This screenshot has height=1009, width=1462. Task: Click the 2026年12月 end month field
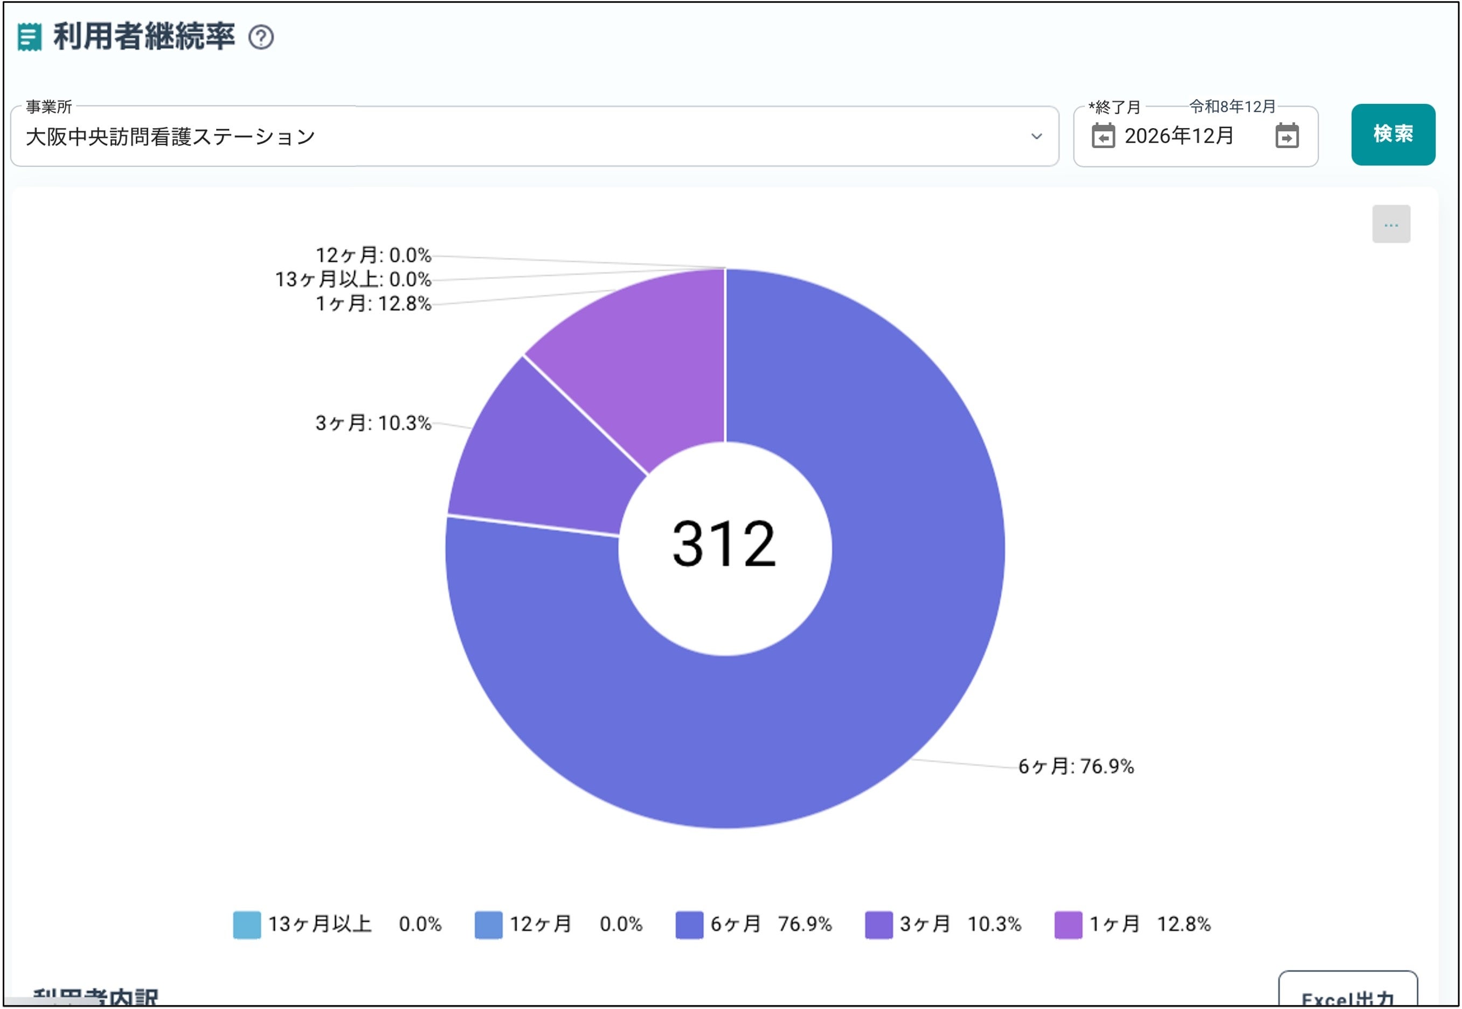[1180, 136]
